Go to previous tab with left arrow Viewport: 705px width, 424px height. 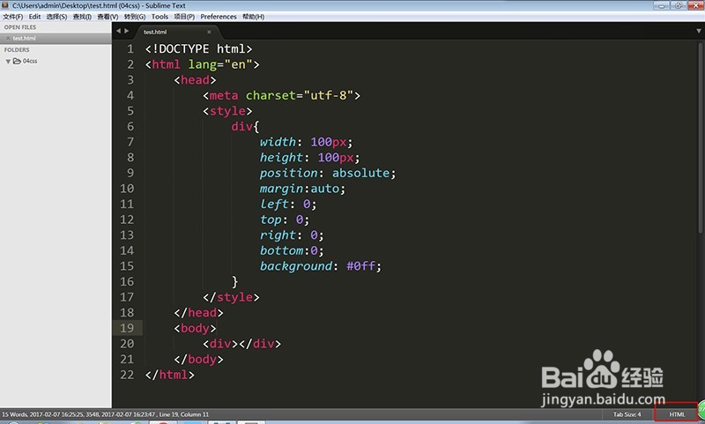pyautogui.click(x=118, y=31)
